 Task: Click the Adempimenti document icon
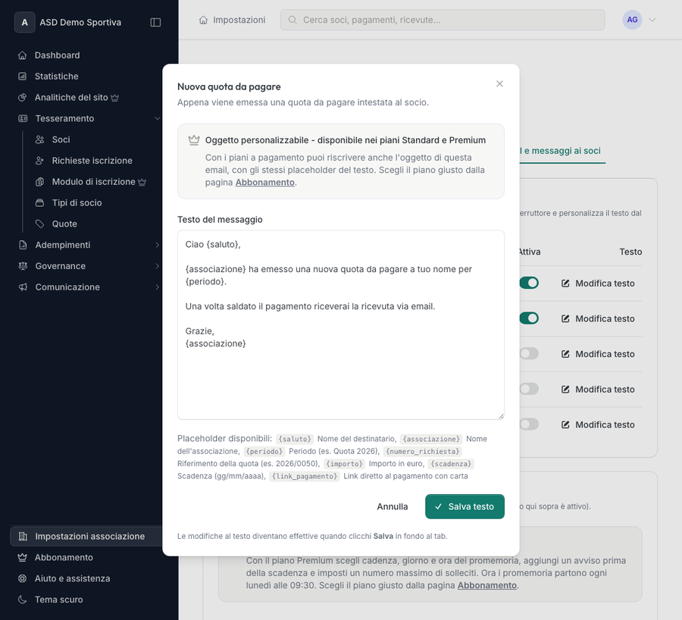point(23,245)
